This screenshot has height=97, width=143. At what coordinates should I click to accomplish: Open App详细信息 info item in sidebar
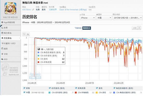pos(10,22)
